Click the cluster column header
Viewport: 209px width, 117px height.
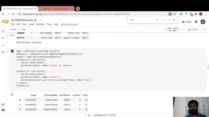(x=76, y=95)
